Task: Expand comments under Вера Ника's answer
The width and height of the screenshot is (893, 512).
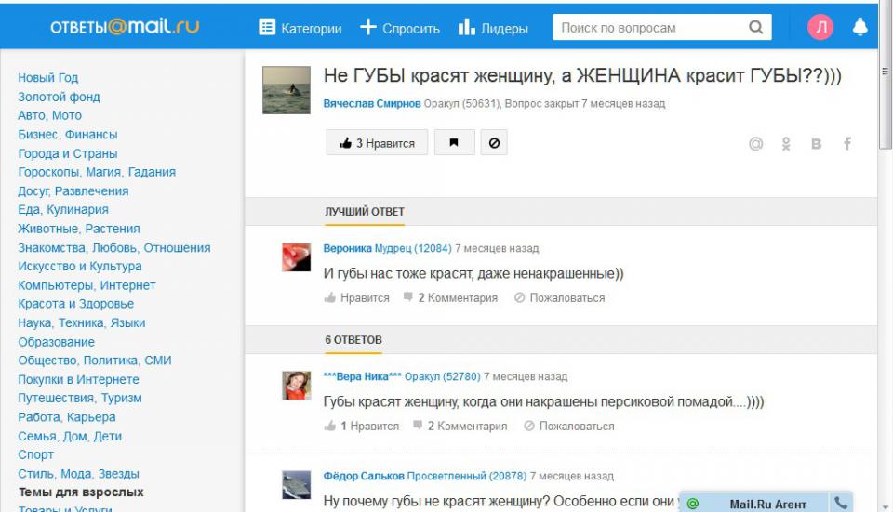Action: [460, 427]
